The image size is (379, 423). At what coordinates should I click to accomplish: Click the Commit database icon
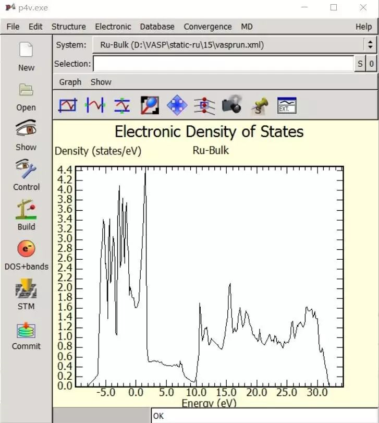coord(26,330)
